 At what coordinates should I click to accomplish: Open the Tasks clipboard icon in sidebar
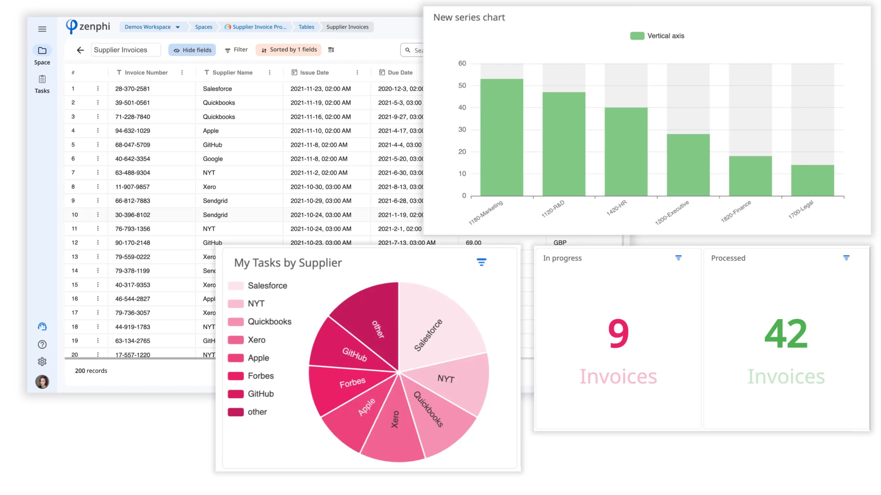coord(42,79)
